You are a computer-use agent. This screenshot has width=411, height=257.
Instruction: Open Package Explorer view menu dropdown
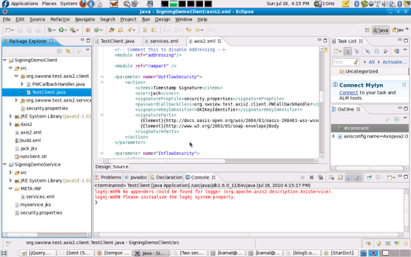[x=87, y=50]
